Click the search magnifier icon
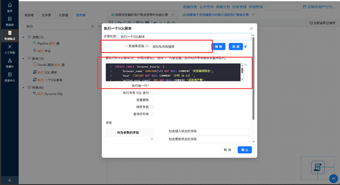 100,26
